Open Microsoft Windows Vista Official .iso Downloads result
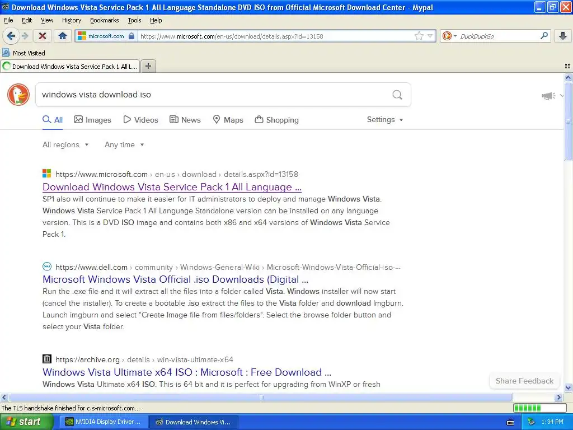573x430 pixels. [x=175, y=279]
